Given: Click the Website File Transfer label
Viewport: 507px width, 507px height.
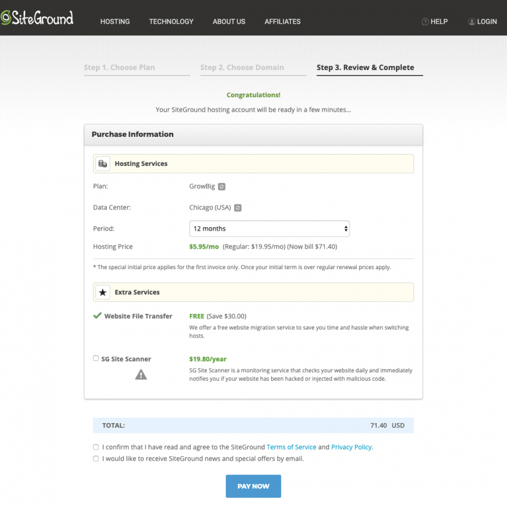Looking at the screenshot, I should pos(138,316).
